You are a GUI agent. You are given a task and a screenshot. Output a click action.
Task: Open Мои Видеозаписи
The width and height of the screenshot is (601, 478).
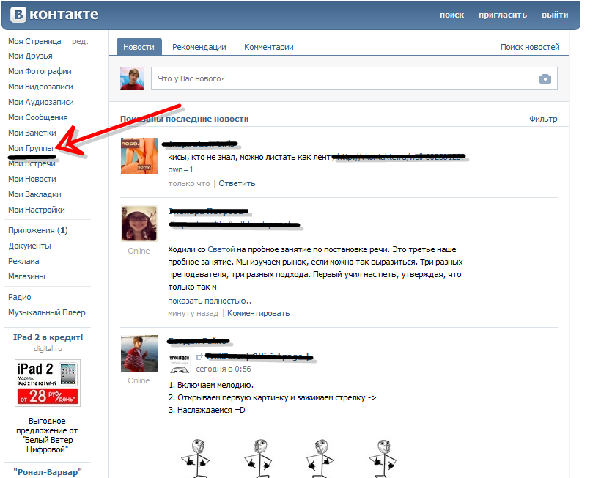point(40,87)
